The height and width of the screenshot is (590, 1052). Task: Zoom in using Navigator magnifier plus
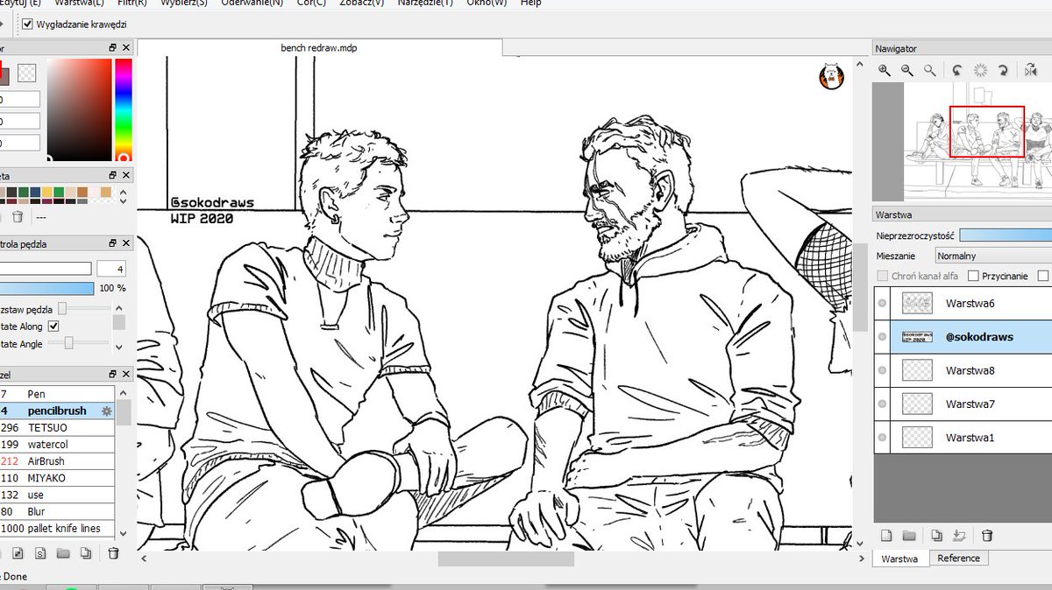[x=885, y=70]
